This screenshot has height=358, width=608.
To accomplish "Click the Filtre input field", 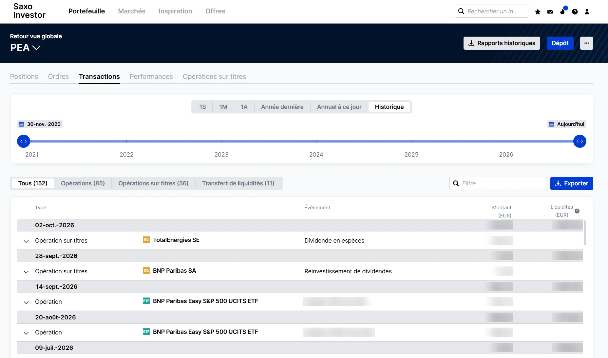I will (498, 183).
